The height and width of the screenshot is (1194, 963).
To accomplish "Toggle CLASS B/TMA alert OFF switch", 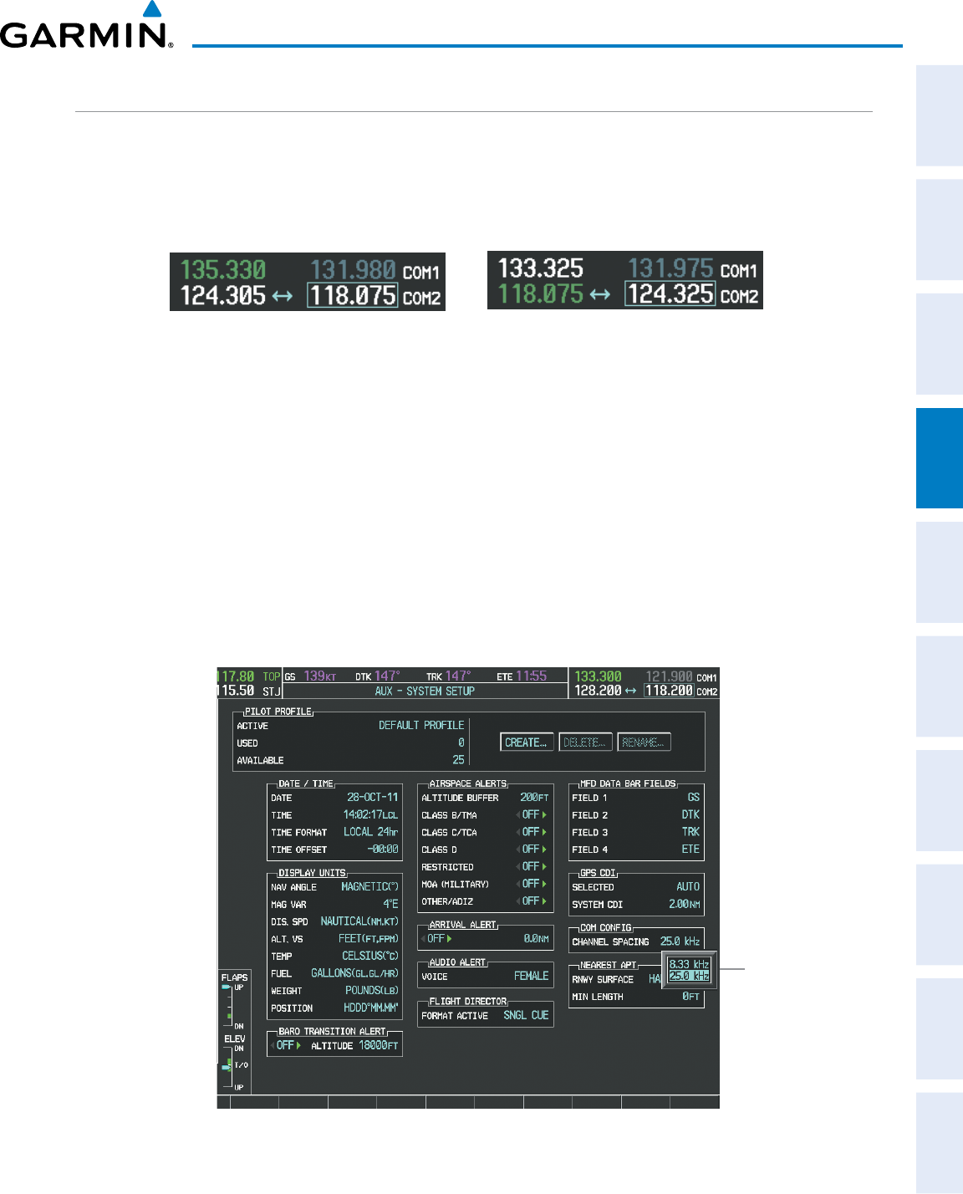I will click(x=532, y=814).
